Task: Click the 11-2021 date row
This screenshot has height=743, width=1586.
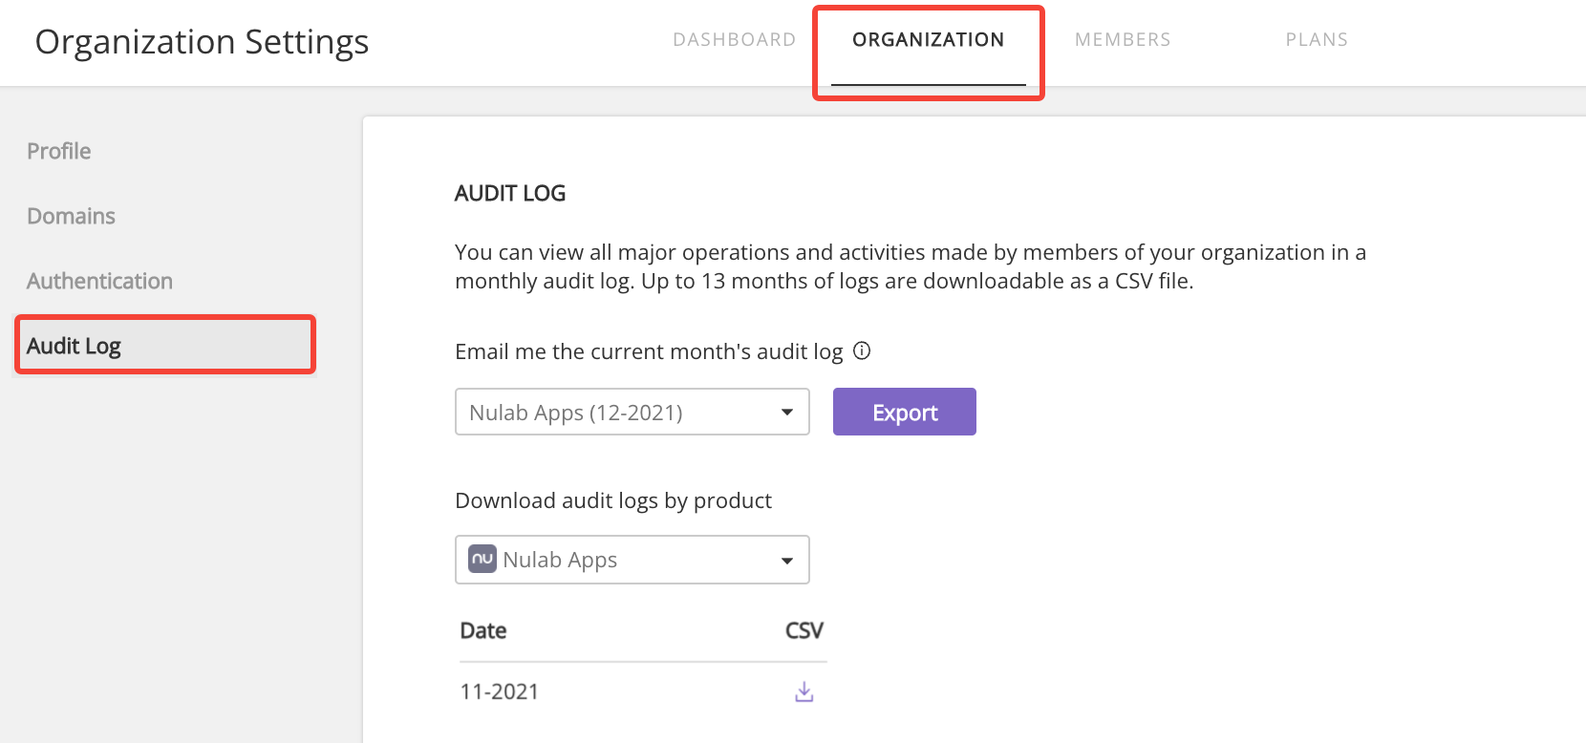Action: pos(500,691)
